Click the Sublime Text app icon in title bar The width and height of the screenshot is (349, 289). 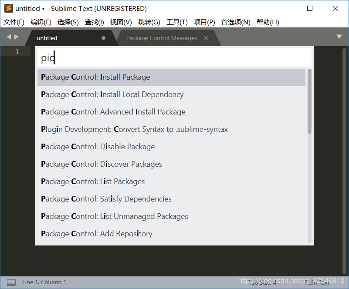[x=8, y=8]
